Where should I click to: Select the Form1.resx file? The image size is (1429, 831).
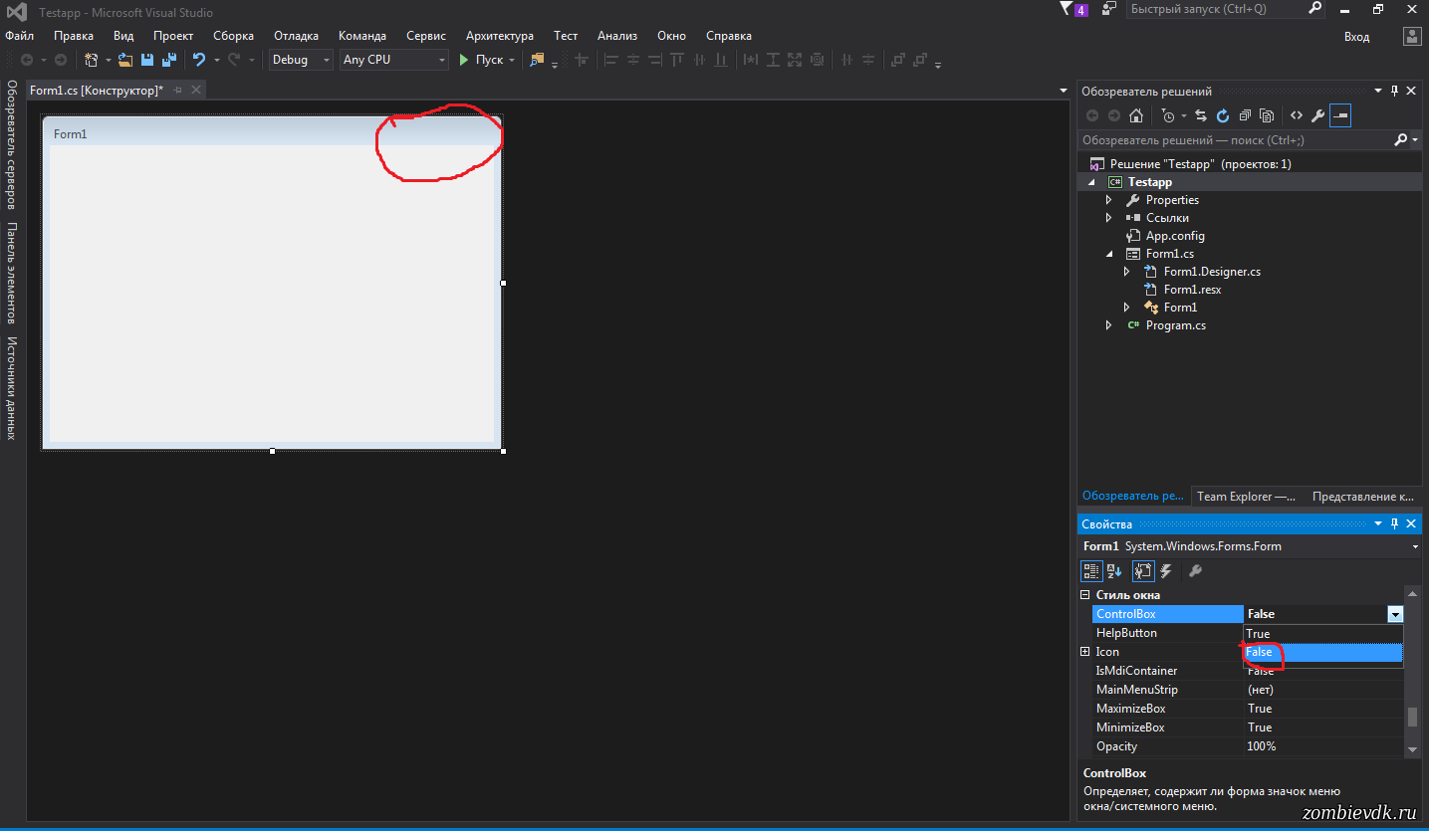click(x=1192, y=290)
